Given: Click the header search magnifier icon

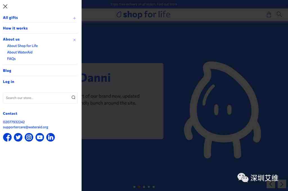Looking at the screenshot, I should pos(279,14).
